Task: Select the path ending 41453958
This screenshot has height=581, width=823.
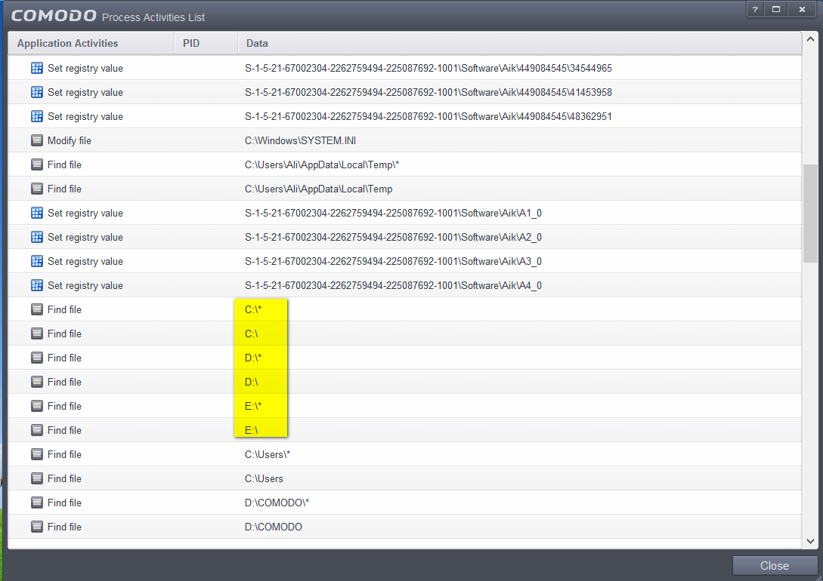Action: point(429,92)
